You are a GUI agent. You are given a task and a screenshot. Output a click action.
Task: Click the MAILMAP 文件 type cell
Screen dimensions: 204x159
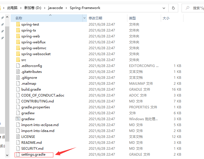(141, 83)
